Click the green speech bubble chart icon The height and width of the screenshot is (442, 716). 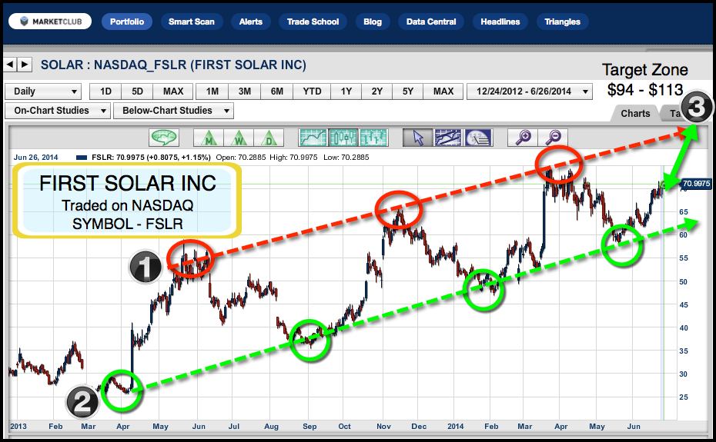pos(164,137)
